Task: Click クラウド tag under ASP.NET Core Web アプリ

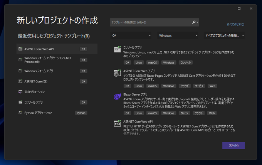Action: pyautogui.click(x=185, y=86)
